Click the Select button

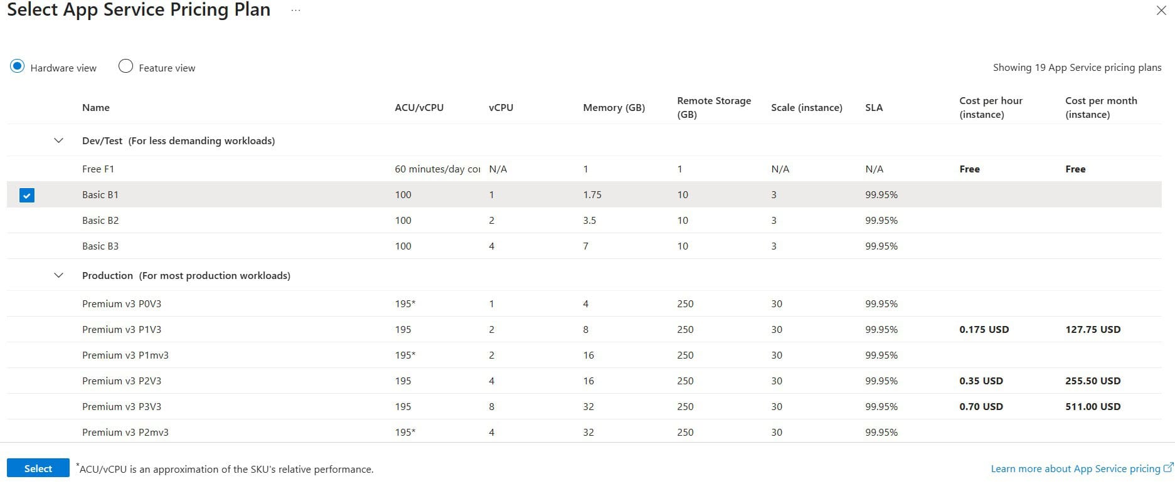pyautogui.click(x=38, y=468)
